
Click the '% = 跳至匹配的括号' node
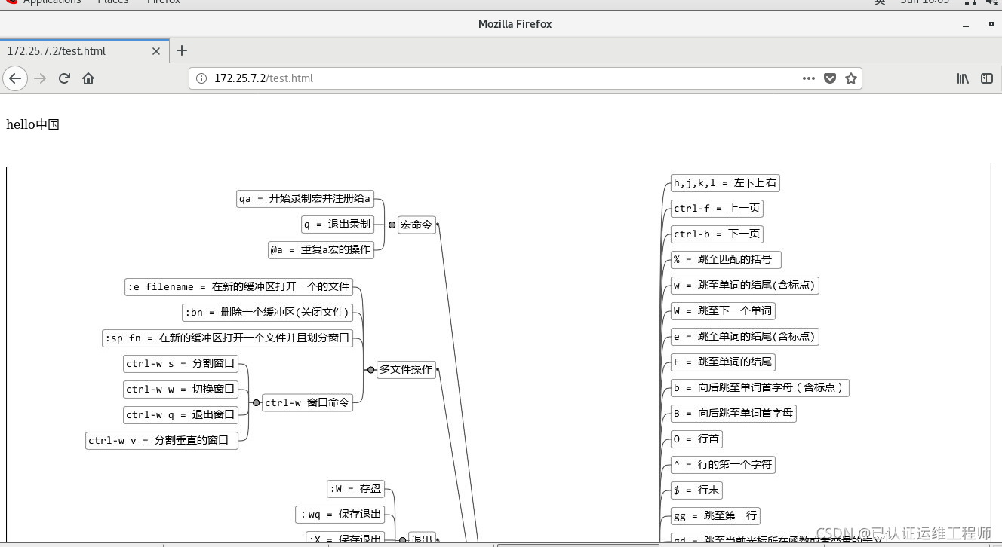[726, 260]
